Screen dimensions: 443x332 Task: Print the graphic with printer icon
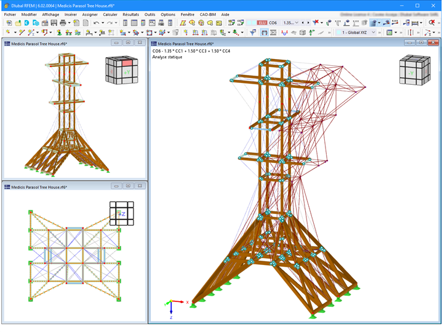click(63, 23)
